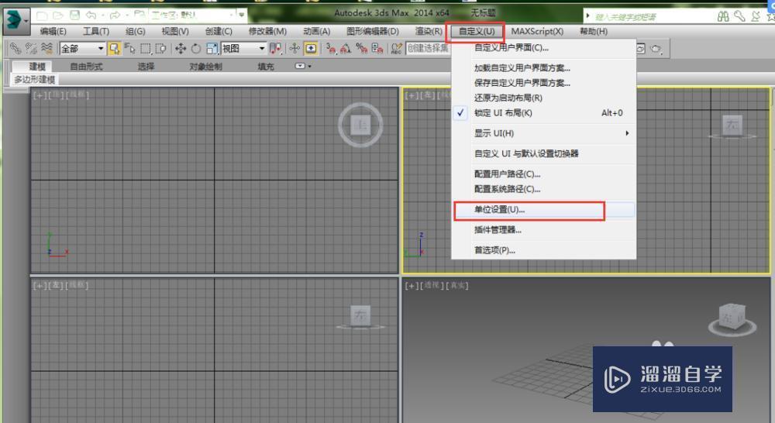Click the binoculars search icon
This screenshot has height=423, width=775.
[723, 16]
